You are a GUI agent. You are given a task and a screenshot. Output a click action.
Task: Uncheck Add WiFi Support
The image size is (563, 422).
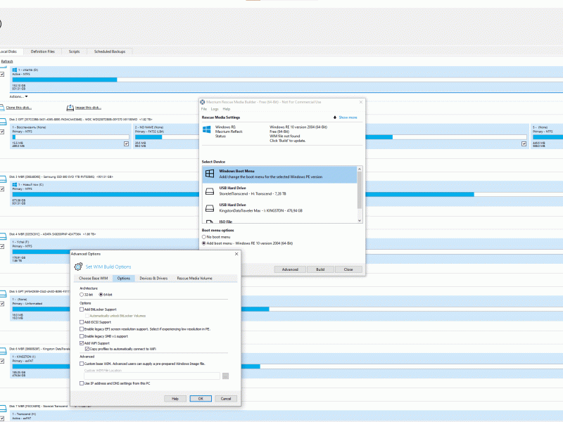pyautogui.click(x=82, y=343)
